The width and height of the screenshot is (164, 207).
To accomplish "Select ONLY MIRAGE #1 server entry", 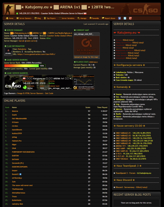I will coord(133,133).
